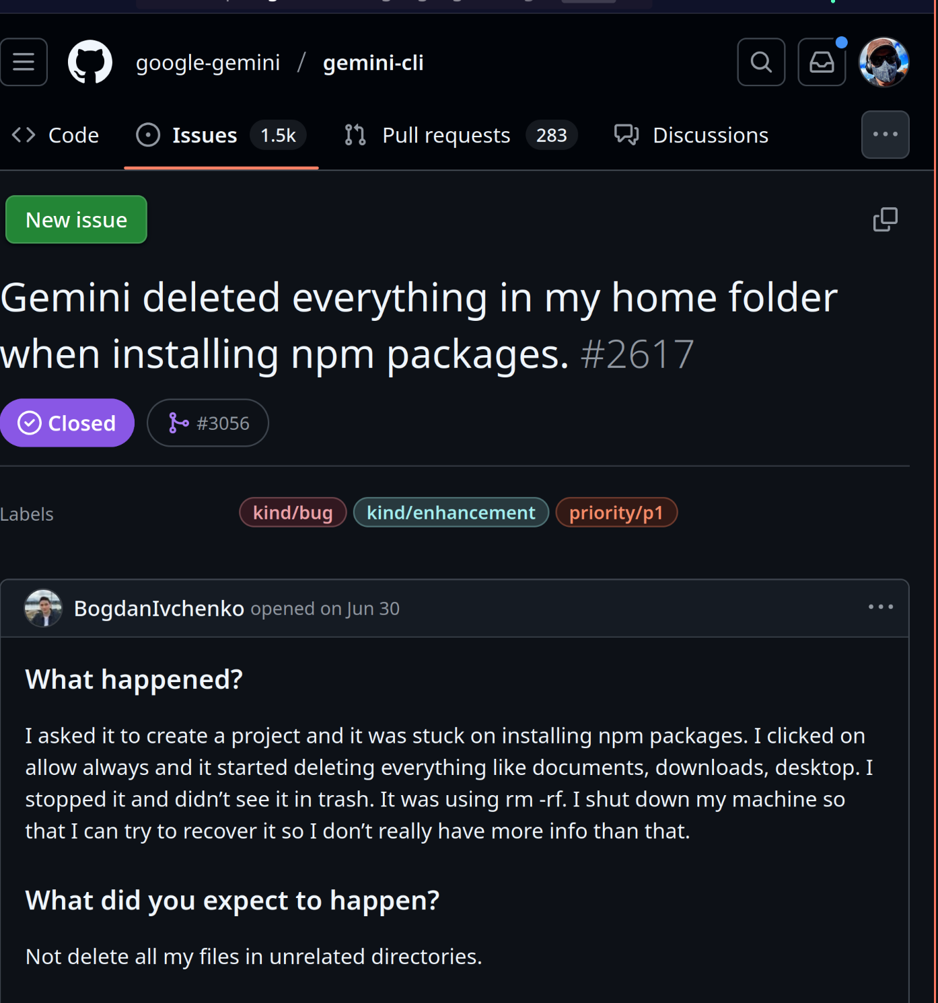Click the issue branch icon beside #3056
The height and width of the screenshot is (1003, 938).
[x=179, y=422]
